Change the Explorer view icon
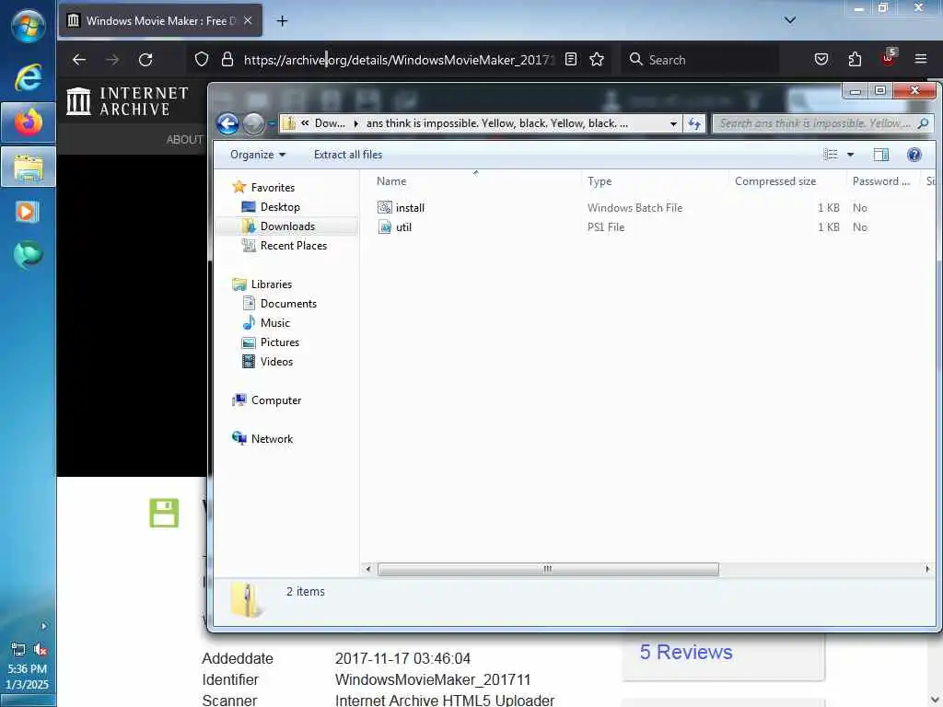Viewport: 943px width, 707px height. coord(830,155)
